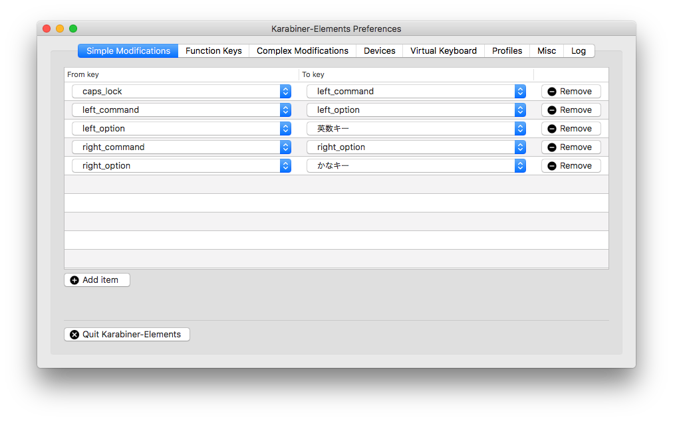
Task: Remove the right_option mapping row
Action: coord(571,165)
